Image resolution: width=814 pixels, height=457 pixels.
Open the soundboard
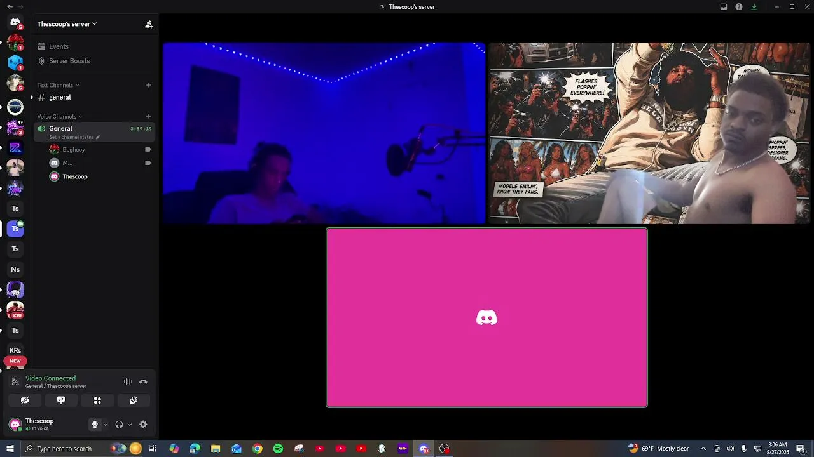[x=134, y=401]
